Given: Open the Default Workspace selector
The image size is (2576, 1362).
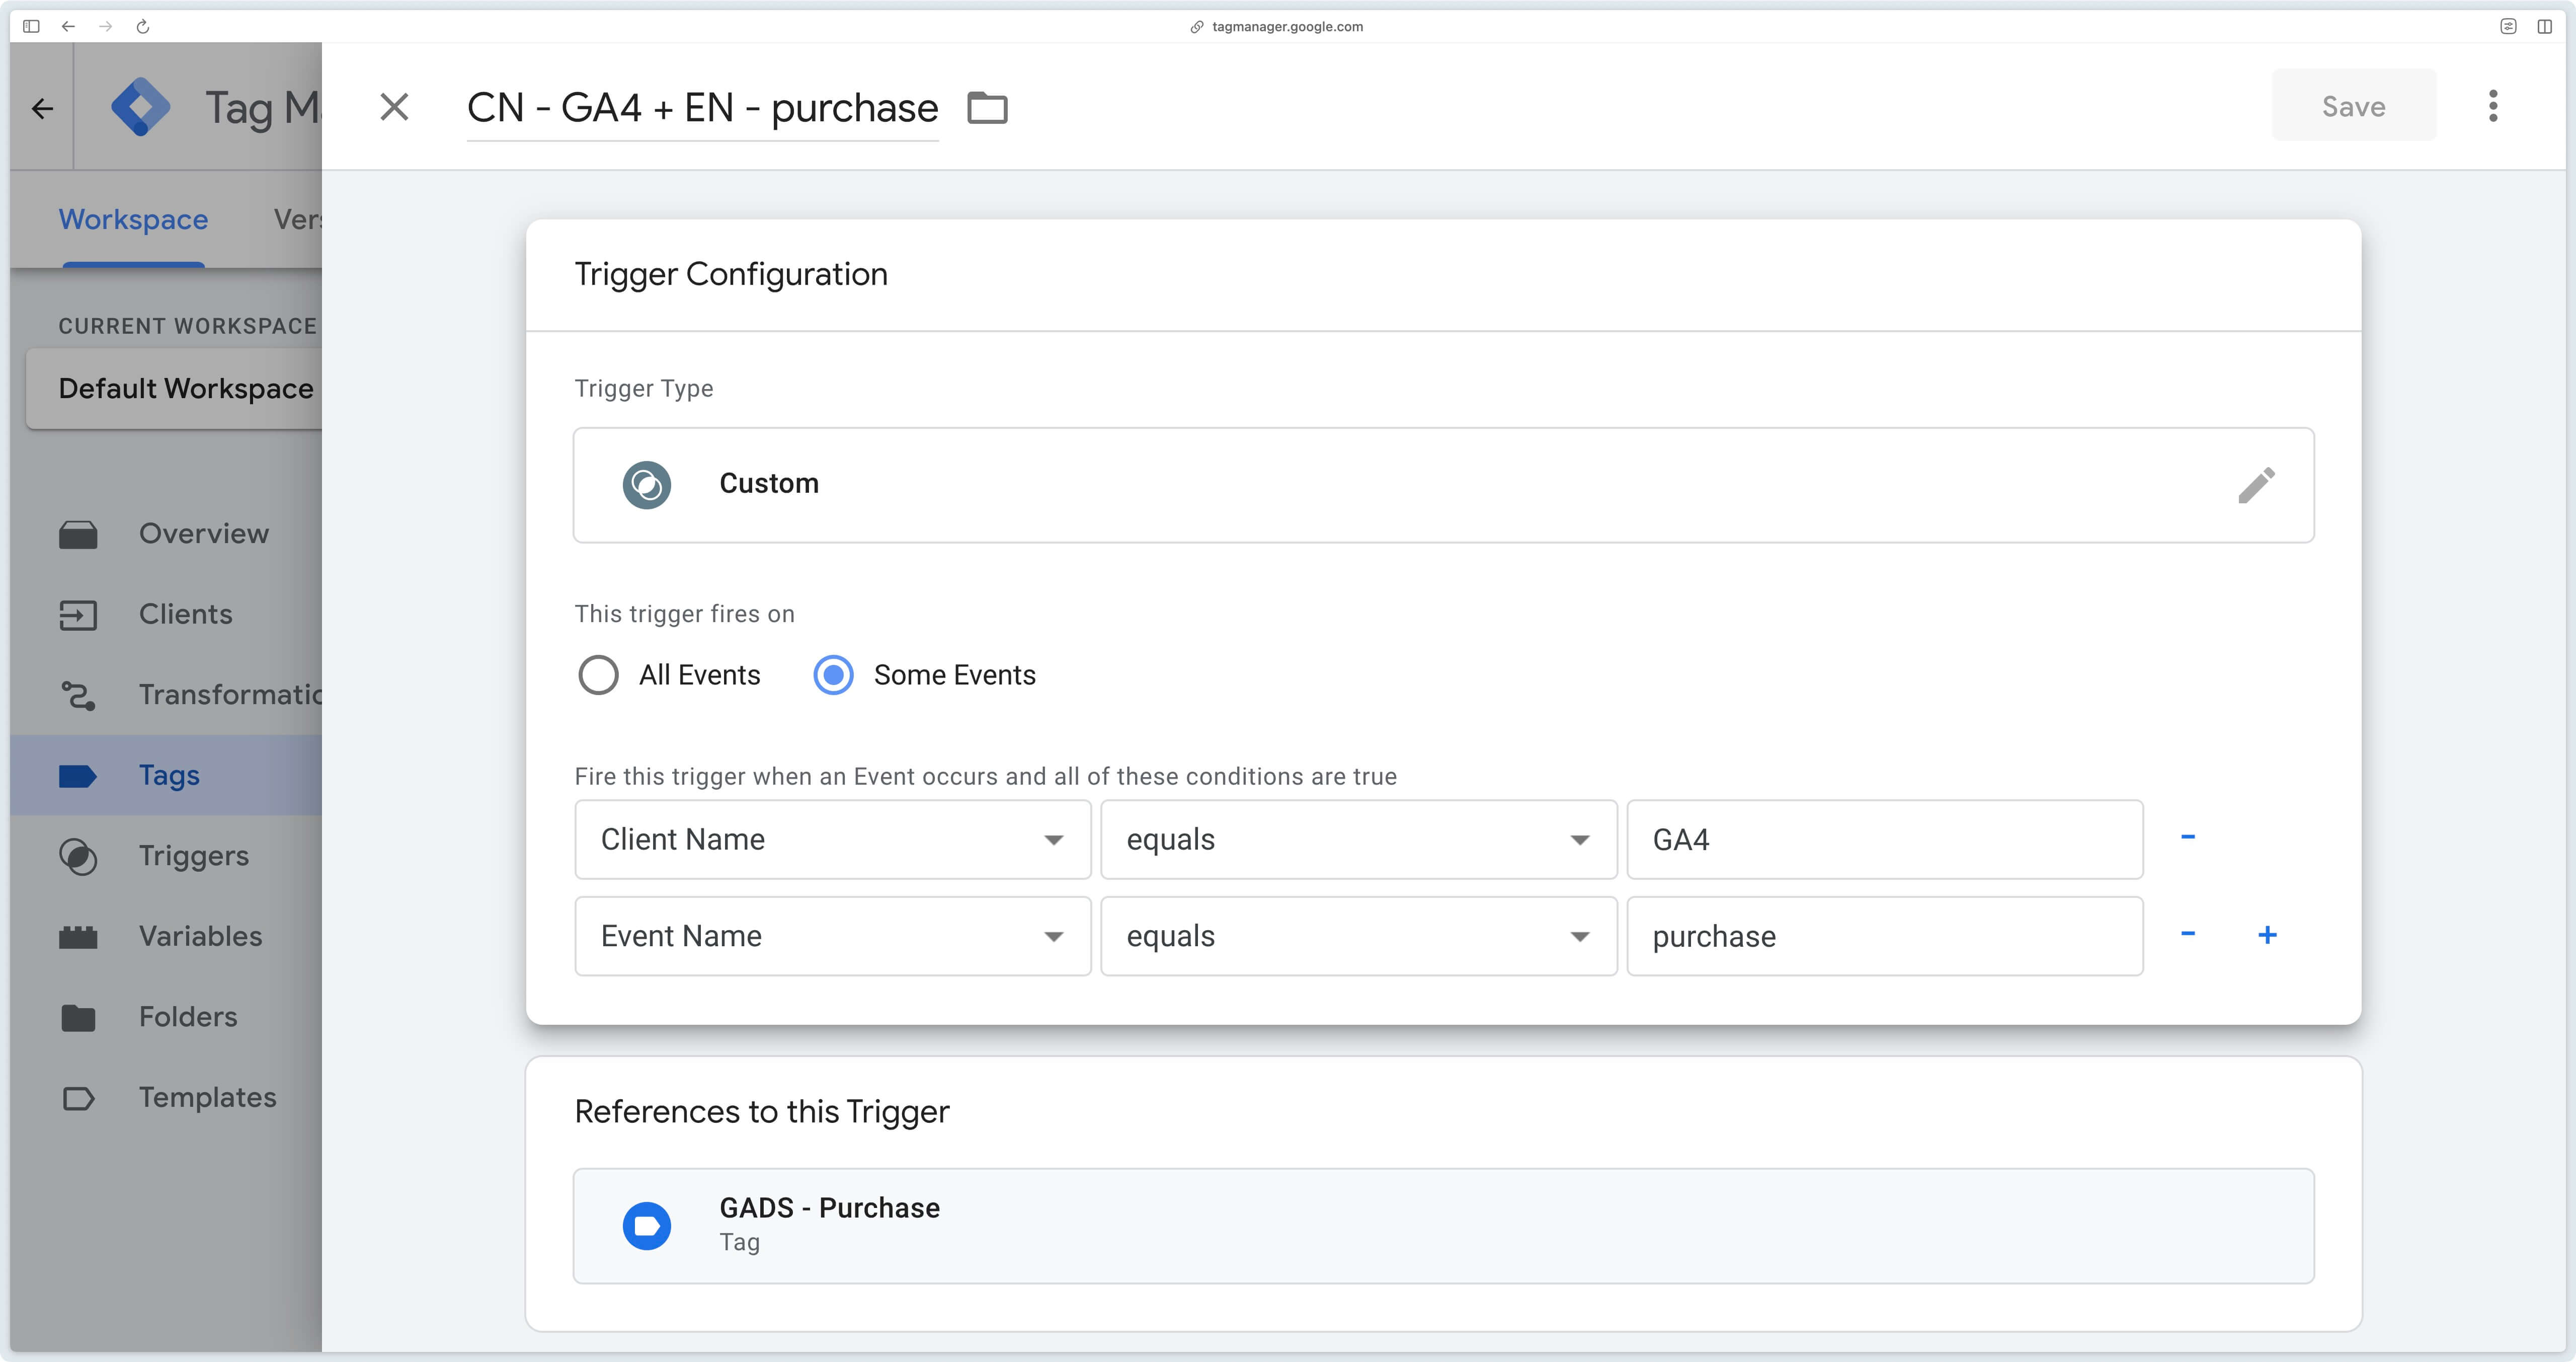Looking at the screenshot, I should 174,388.
